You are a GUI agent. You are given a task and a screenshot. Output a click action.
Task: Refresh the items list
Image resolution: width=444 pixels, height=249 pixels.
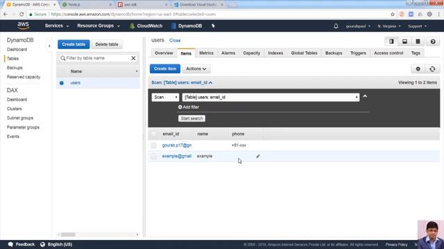pyautogui.click(x=432, y=69)
